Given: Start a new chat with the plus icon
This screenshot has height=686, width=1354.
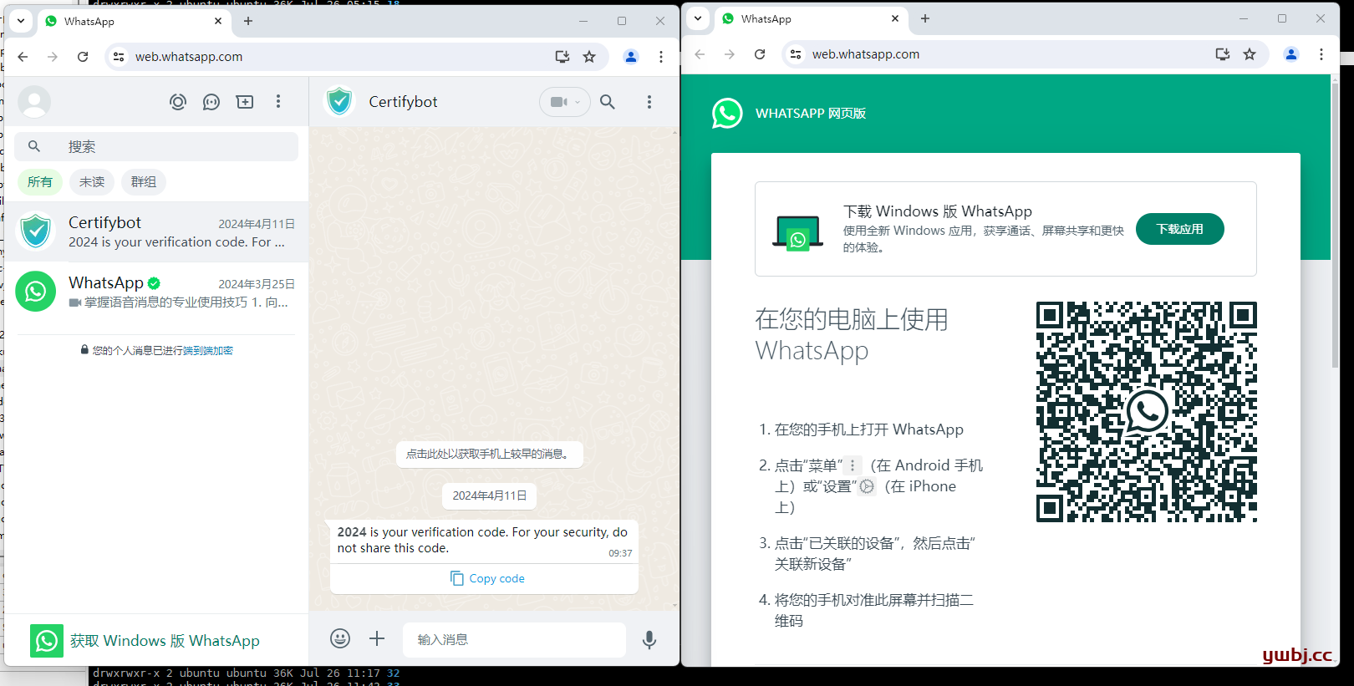Looking at the screenshot, I should 245,102.
